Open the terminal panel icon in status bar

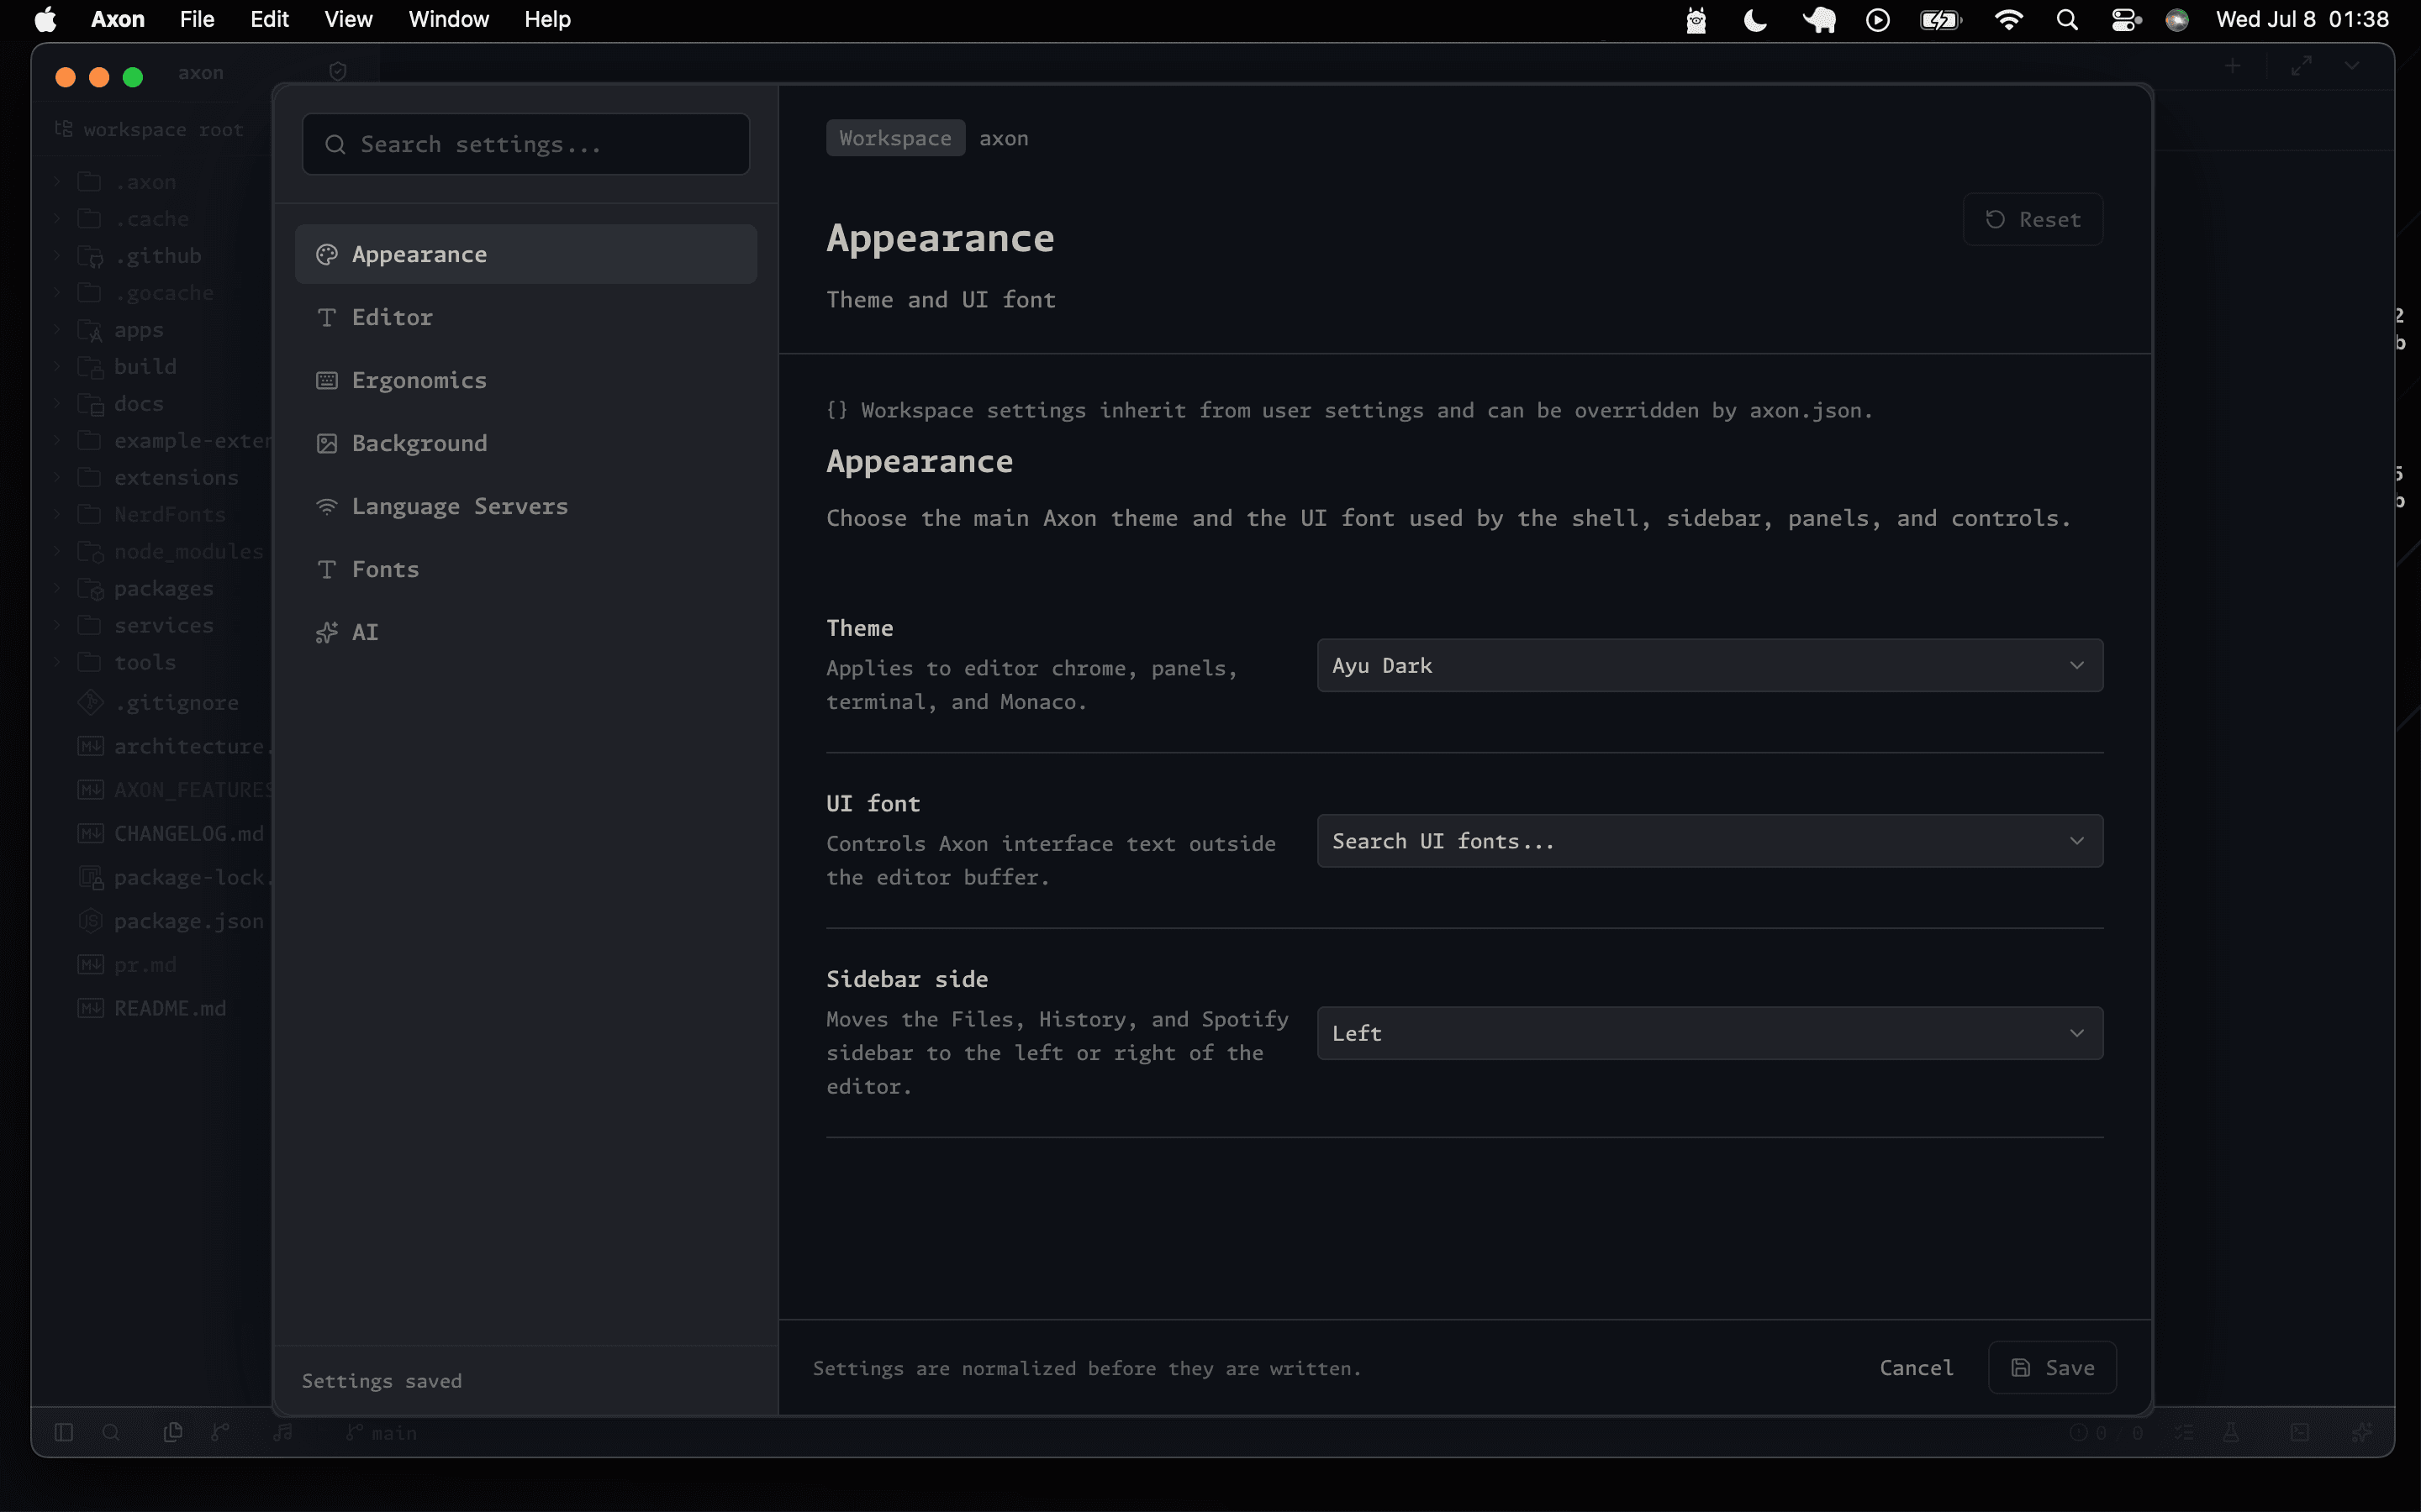click(x=2300, y=1432)
